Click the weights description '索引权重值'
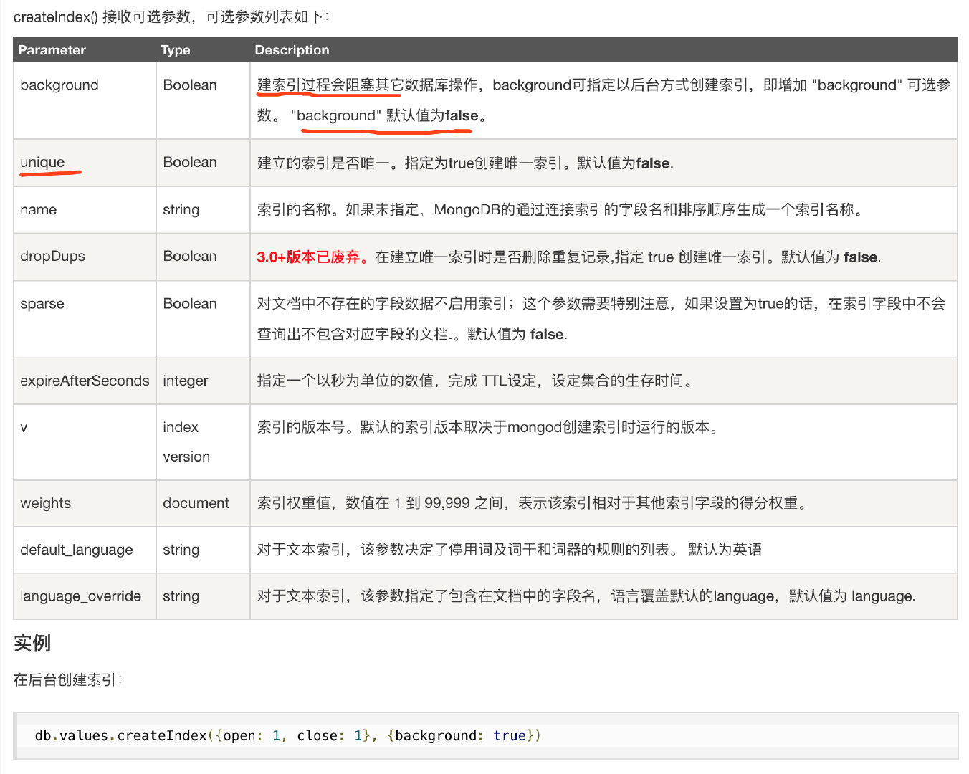Image resolution: width=969 pixels, height=774 pixels. [533, 503]
